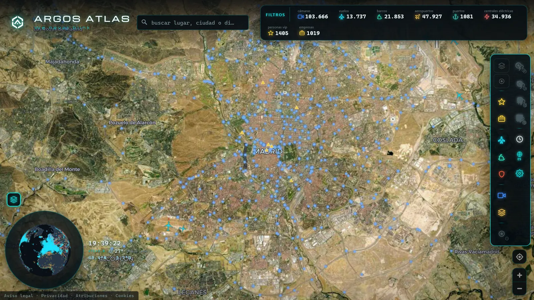
Task: Toggle the empresas filter showing 1019
Action: pos(309,31)
